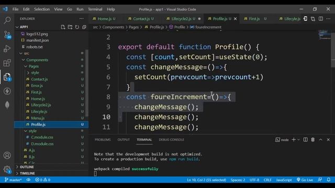Viewport: 335px width, 188px height.
Task: Expand the OUTLINE section
Action: click(x=27, y=167)
